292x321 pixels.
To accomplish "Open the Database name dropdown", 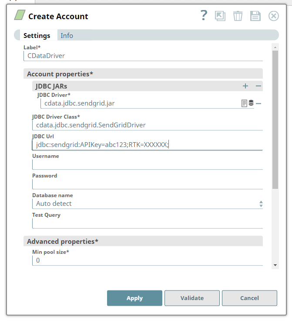I will (148, 204).
